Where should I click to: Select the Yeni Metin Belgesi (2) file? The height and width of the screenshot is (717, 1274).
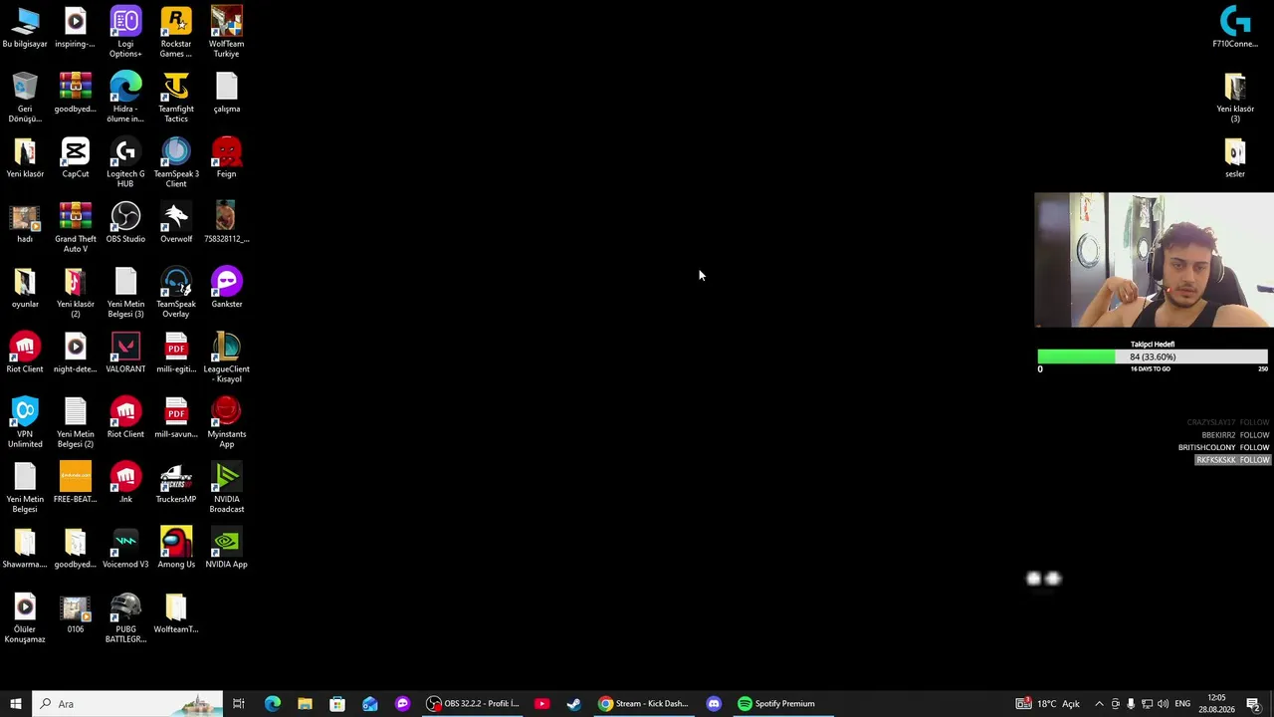pyautogui.click(x=76, y=422)
